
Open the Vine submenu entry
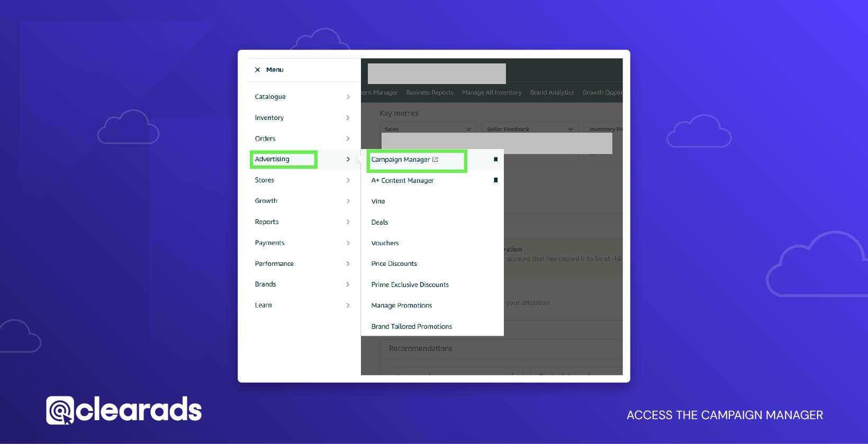coord(378,201)
